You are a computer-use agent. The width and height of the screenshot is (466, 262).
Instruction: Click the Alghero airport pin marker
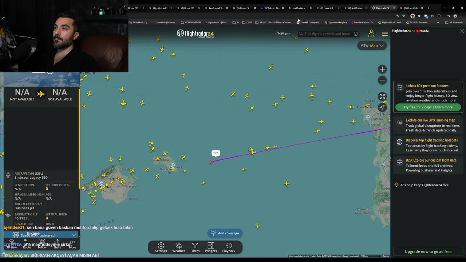368,118
